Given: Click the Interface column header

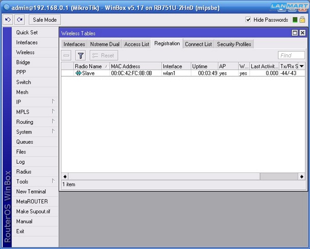Looking at the screenshot, I should coord(176,66).
